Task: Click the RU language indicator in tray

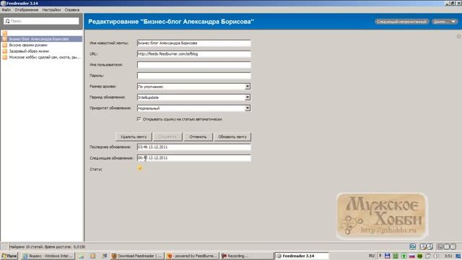Action: pyautogui.click(x=372, y=256)
